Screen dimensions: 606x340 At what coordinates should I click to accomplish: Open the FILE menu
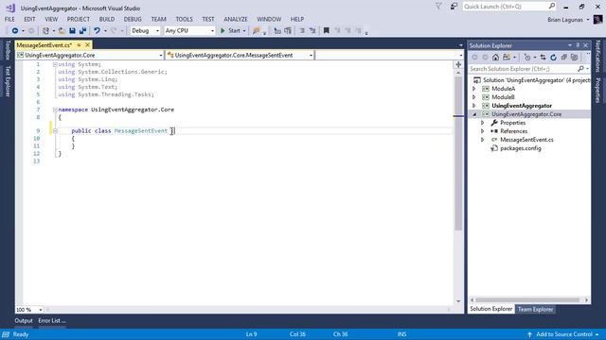[9, 19]
